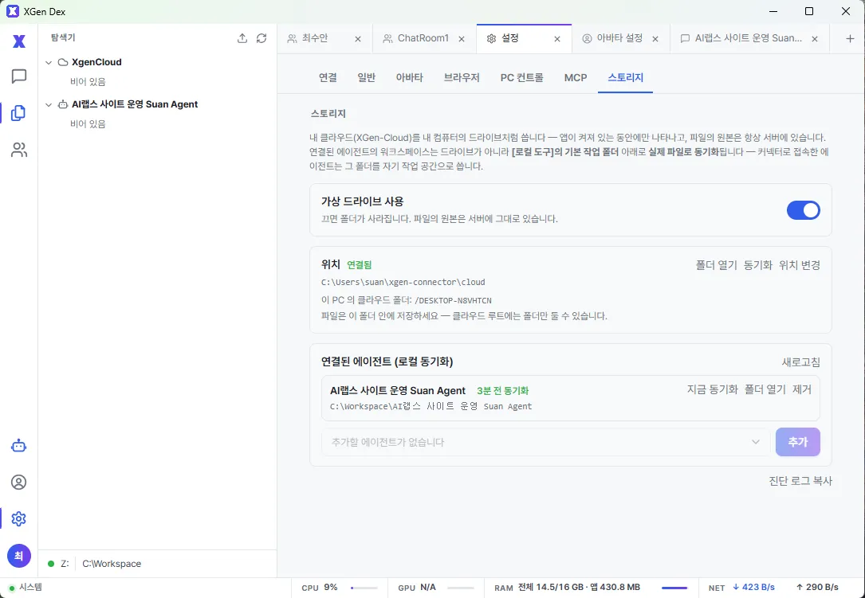865x598 pixels.
Task: Click the 3분 전 동기화 status text
Action: click(502, 391)
